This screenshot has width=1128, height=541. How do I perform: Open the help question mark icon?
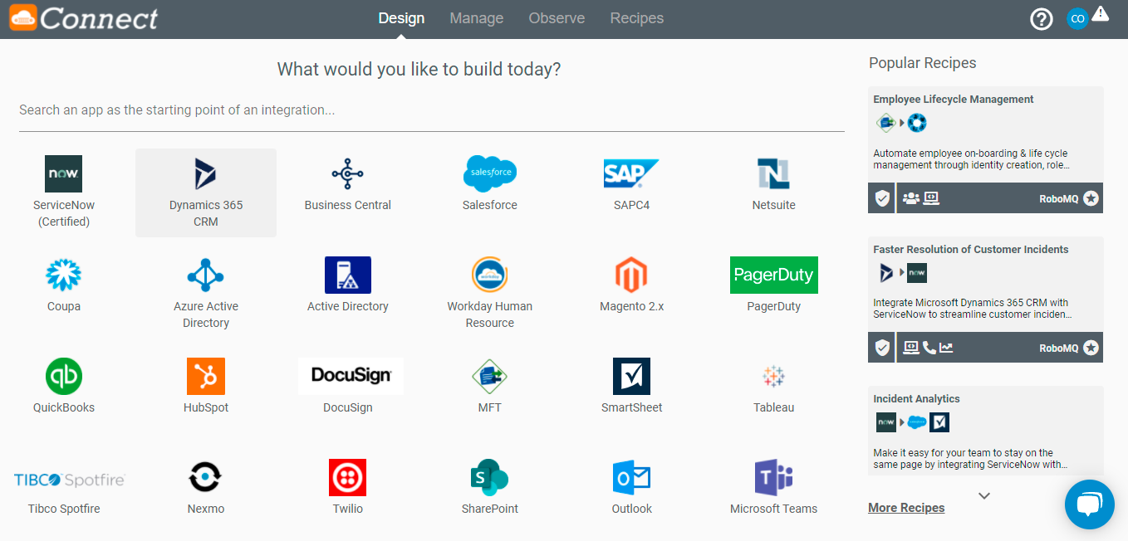point(1041,19)
